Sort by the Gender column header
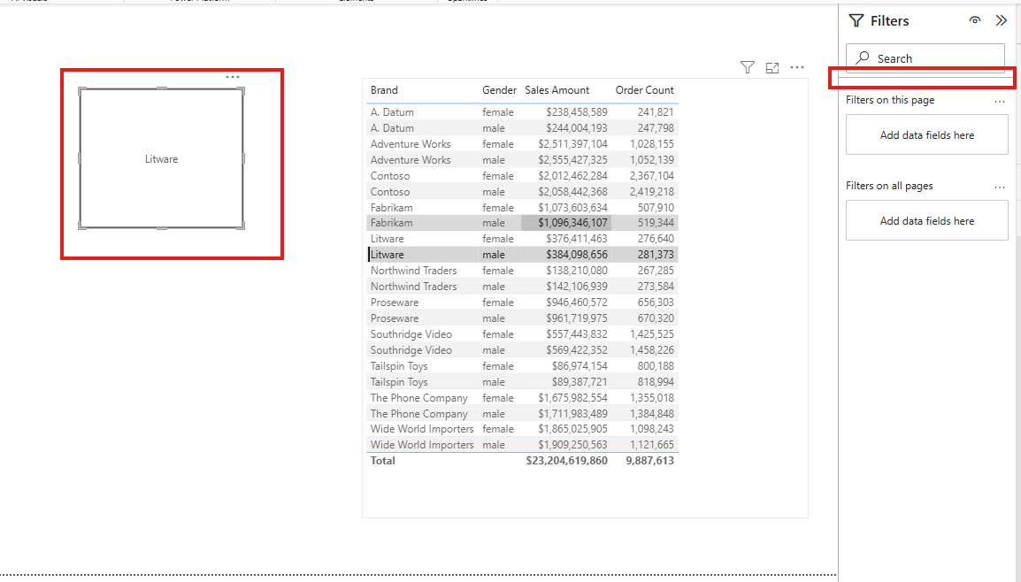 coord(499,90)
